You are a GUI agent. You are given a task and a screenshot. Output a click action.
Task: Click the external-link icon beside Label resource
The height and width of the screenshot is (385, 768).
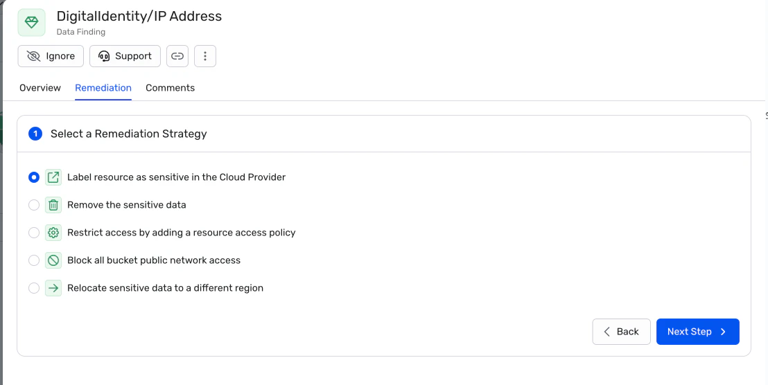tap(53, 177)
